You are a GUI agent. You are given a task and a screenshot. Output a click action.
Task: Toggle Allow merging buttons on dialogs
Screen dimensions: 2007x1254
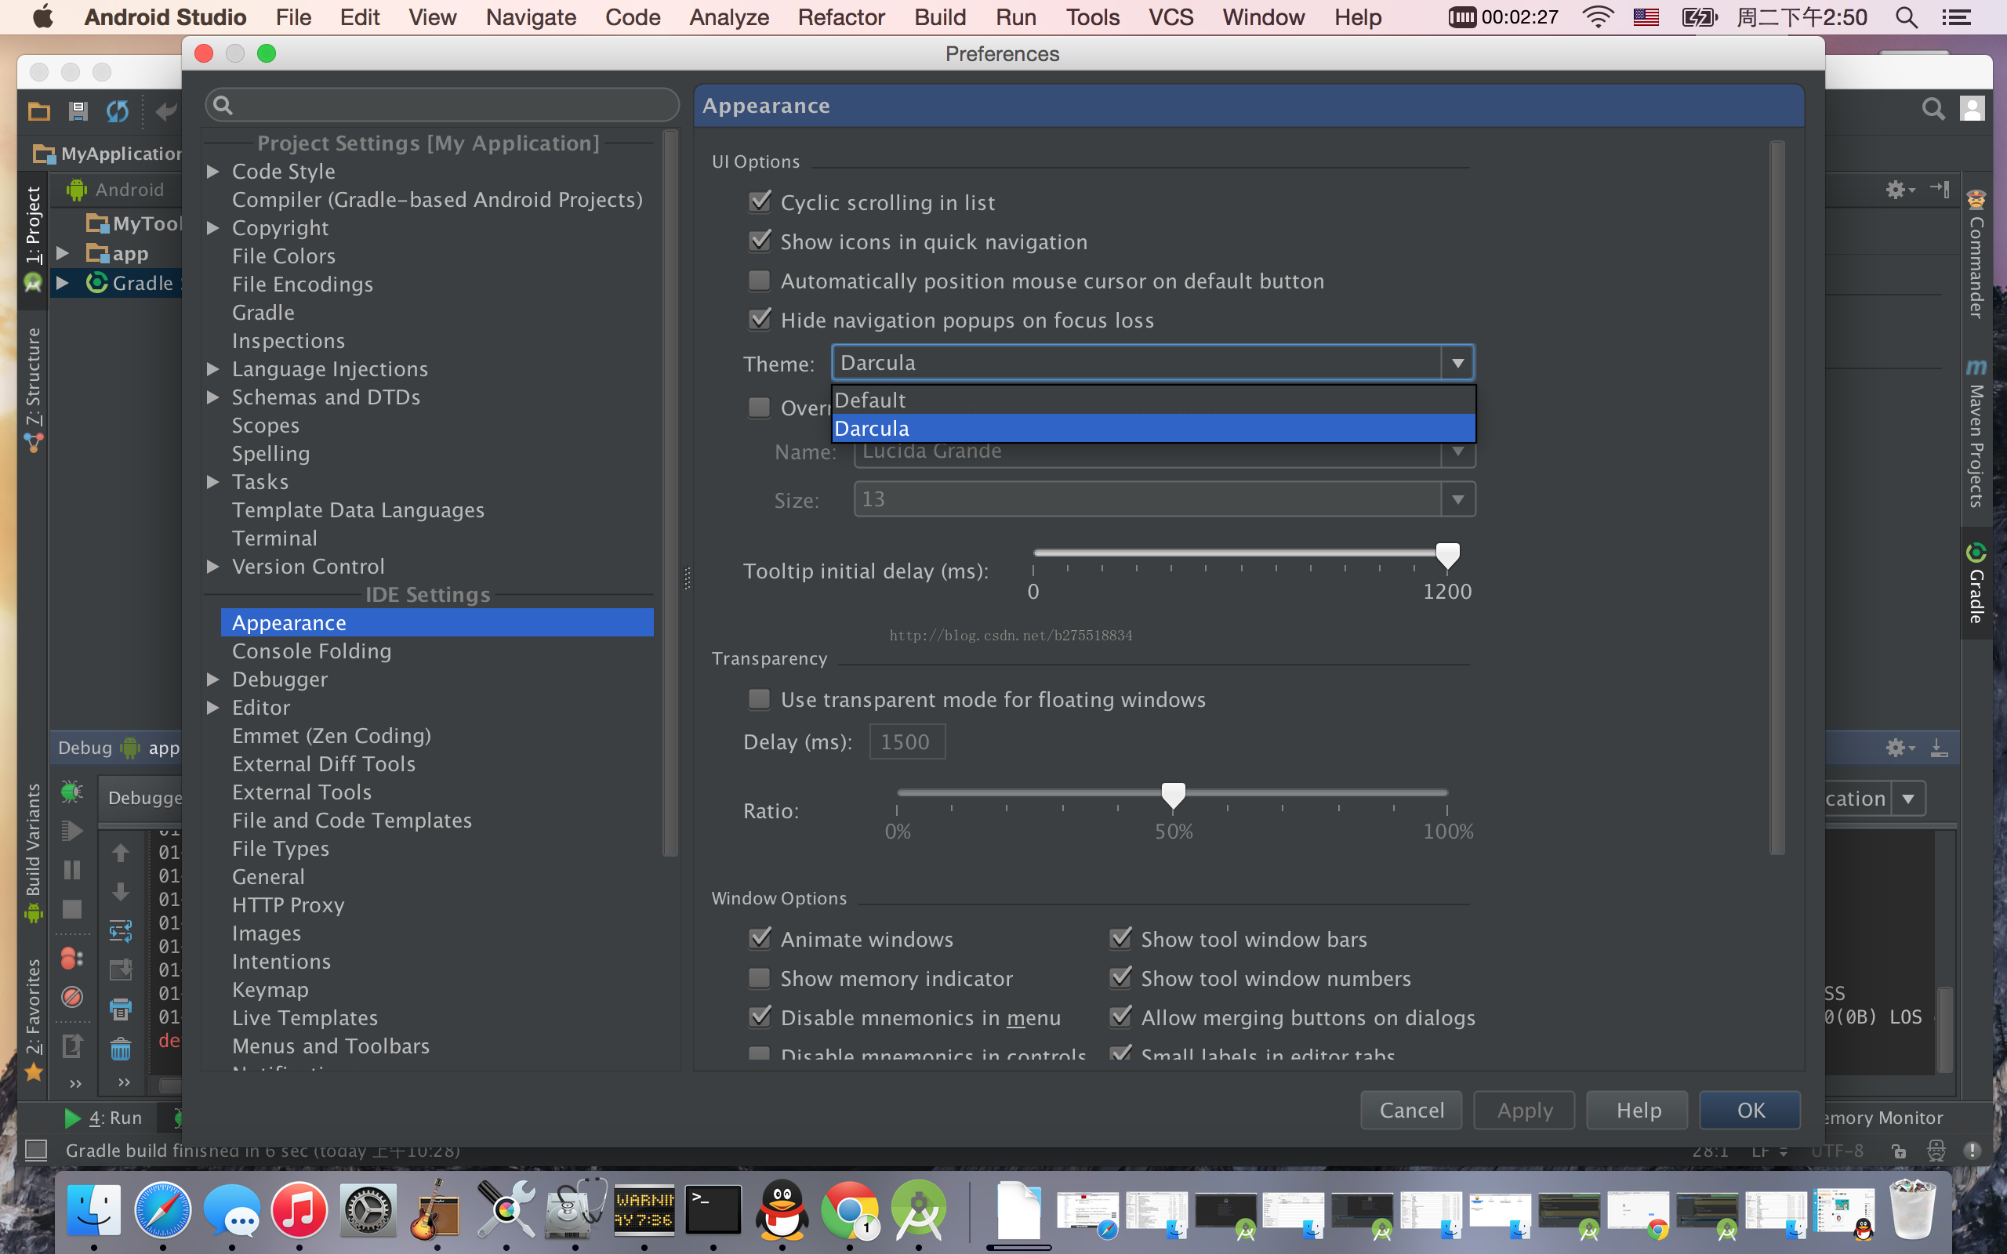pyautogui.click(x=1120, y=1017)
